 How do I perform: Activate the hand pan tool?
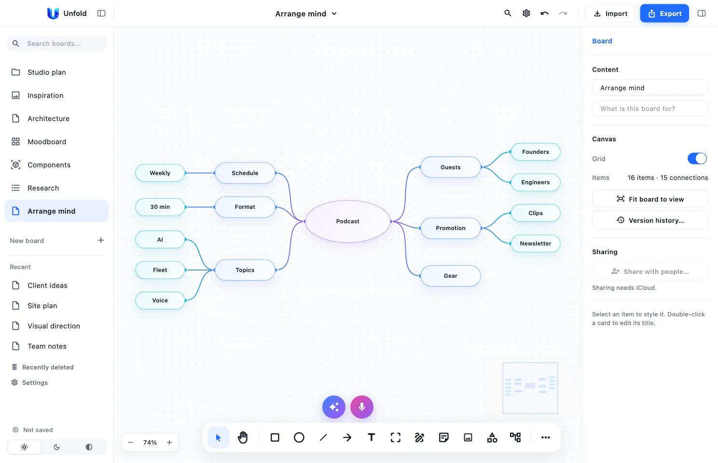coord(243,438)
